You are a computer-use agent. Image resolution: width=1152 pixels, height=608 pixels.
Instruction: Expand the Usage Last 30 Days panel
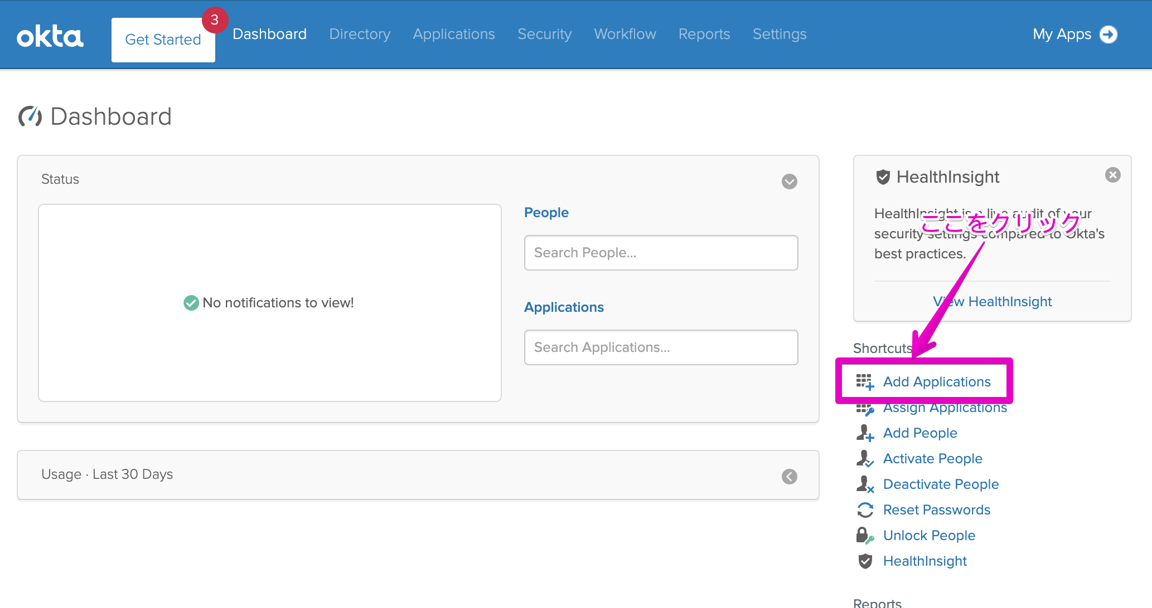point(789,477)
